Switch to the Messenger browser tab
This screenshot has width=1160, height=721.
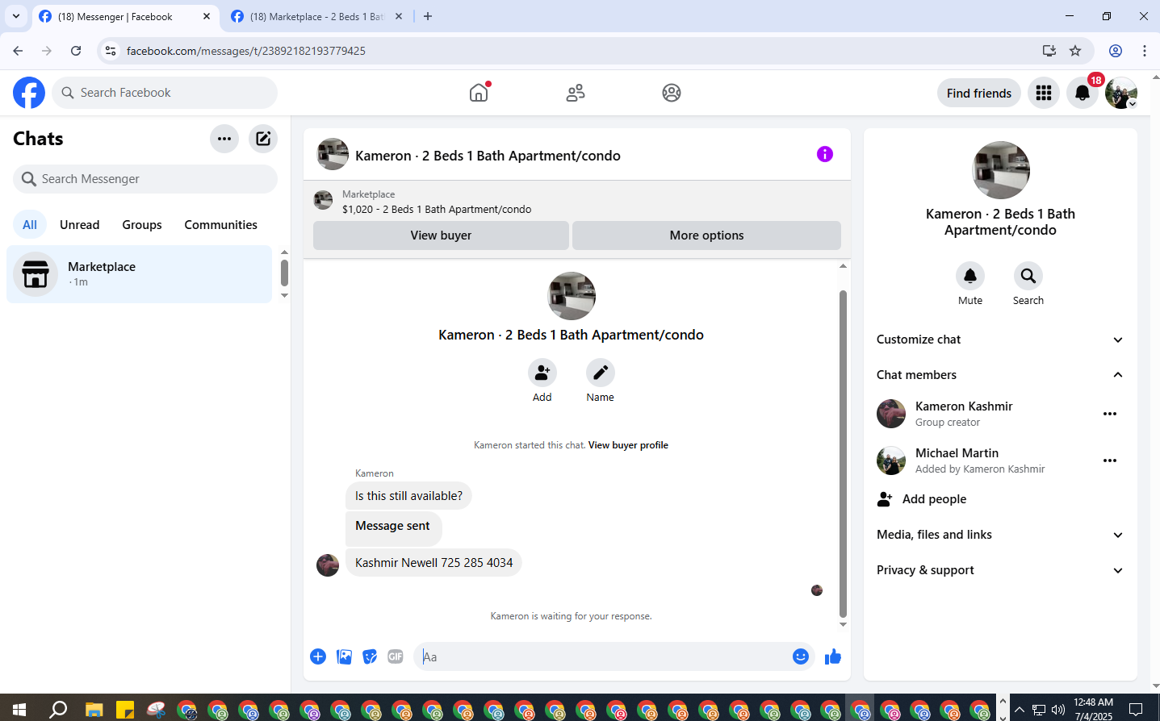click(125, 17)
